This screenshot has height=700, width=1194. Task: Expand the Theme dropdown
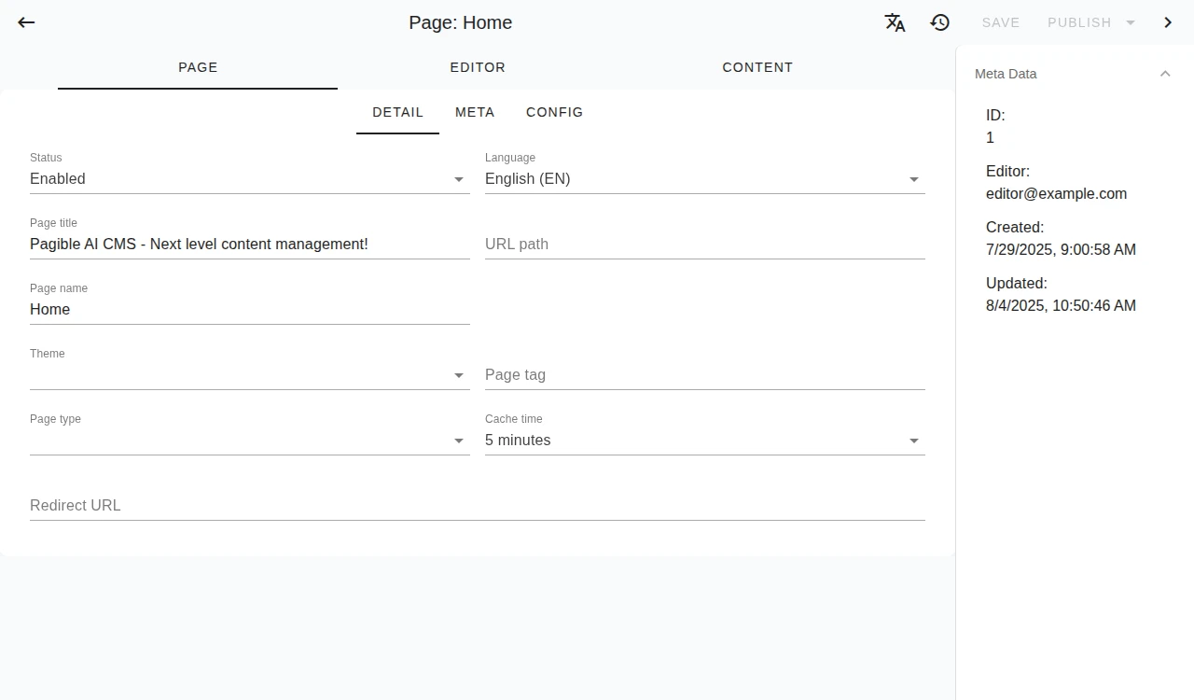(249, 375)
